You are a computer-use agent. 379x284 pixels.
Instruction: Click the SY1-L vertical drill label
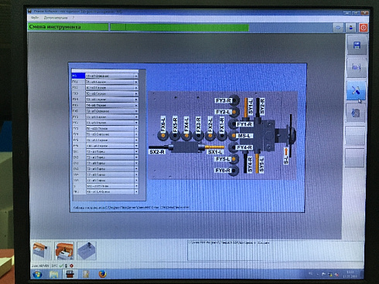pyautogui.click(x=251, y=106)
